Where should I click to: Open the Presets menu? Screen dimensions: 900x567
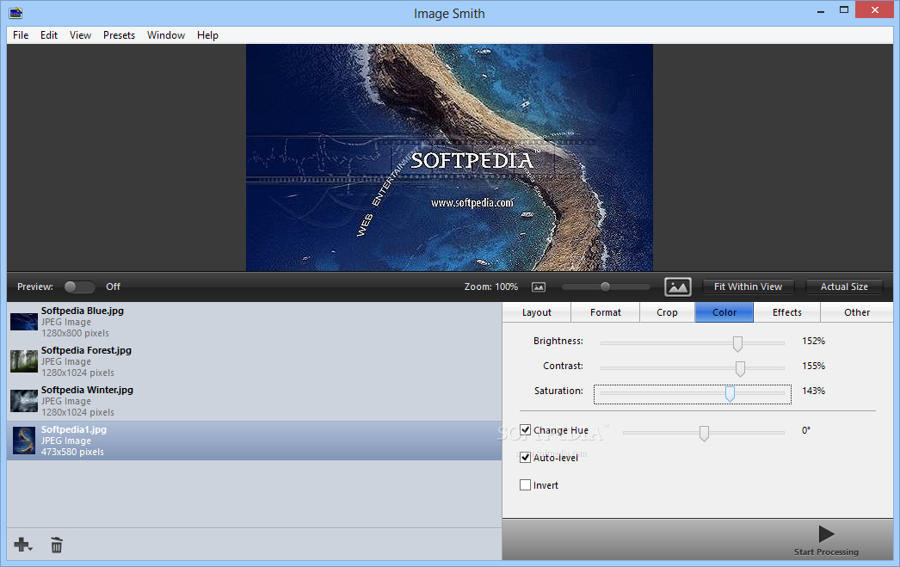(119, 35)
